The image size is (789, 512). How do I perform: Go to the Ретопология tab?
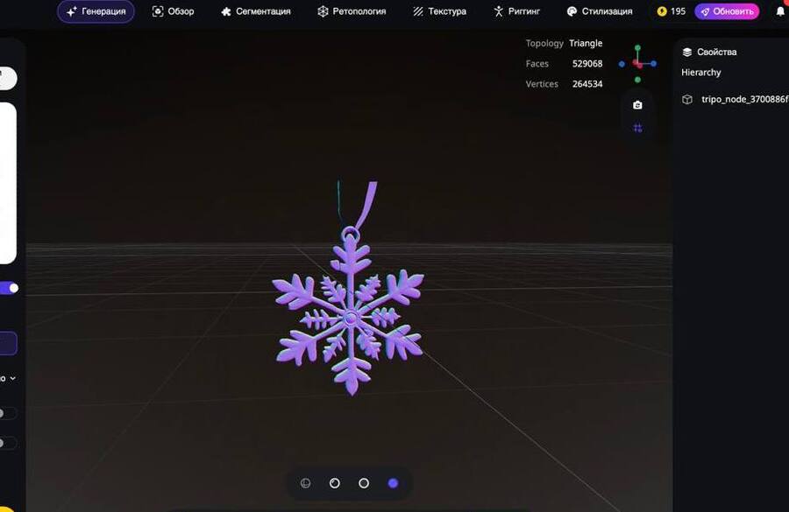point(352,11)
